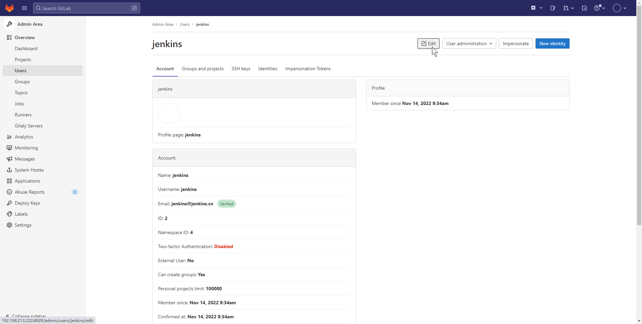The width and height of the screenshot is (642, 324).
Task: Click the Edit user button
Action: (x=428, y=43)
